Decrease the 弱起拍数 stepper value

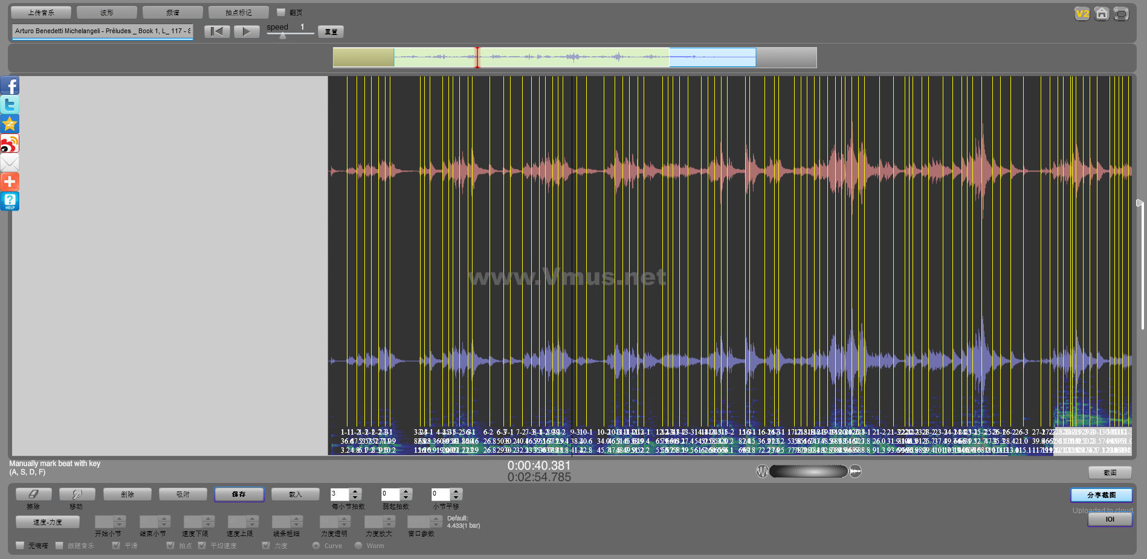[x=406, y=497]
